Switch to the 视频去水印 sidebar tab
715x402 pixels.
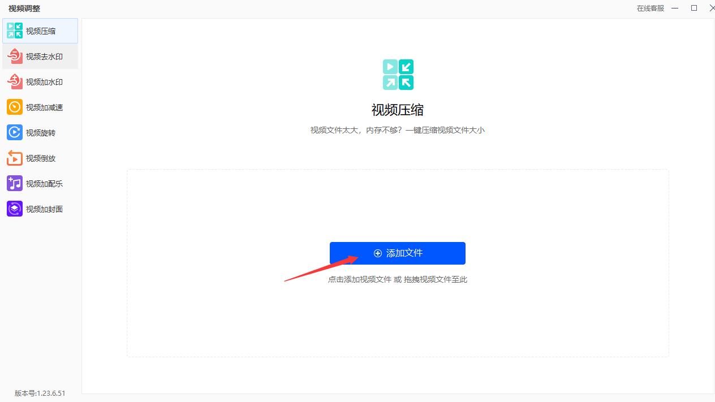click(40, 56)
